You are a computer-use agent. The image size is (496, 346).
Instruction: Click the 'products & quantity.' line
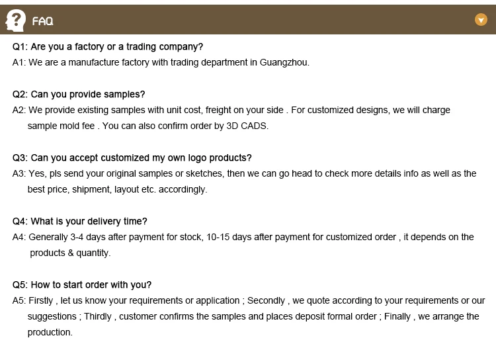click(70, 253)
